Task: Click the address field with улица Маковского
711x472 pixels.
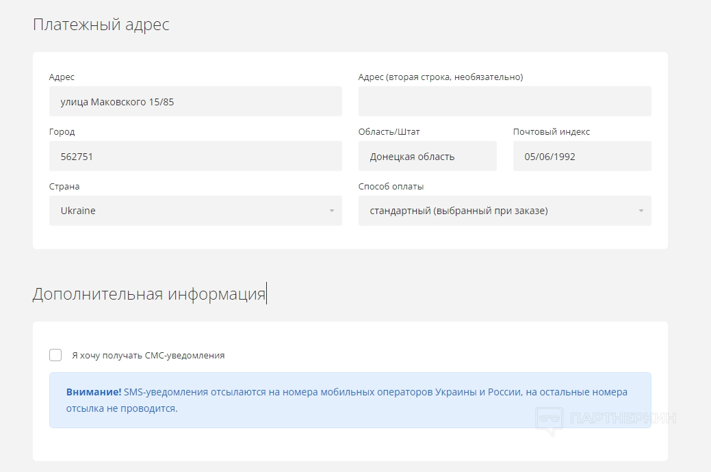Action: [x=195, y=101]
